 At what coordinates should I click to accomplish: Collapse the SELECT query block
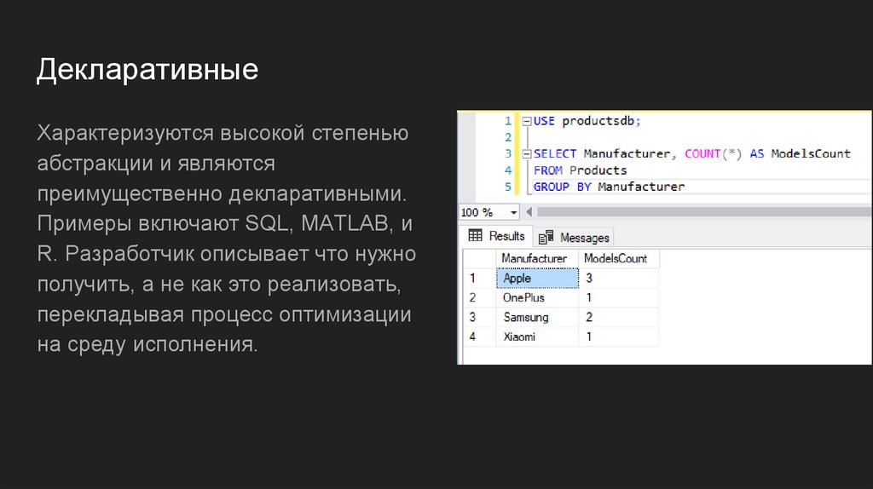coord(527,154)
